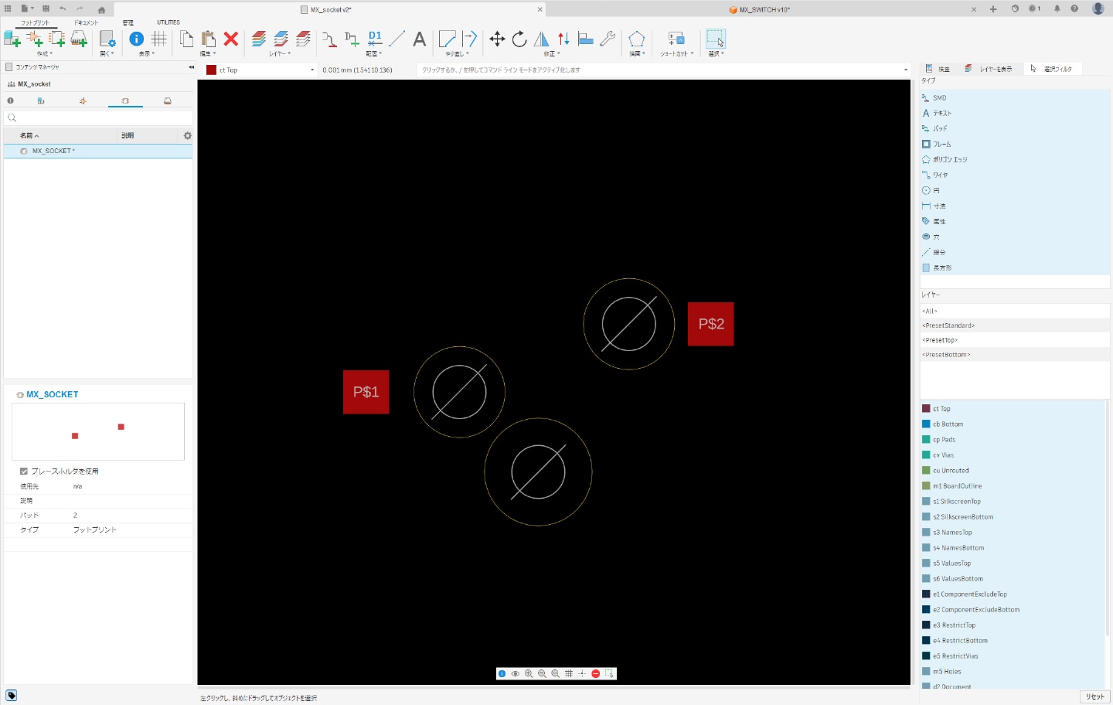Image resolution: width=1113 pixels, height=705 pixels.
Task: Click the Polygon tool icon
Action: (x=636, y=39)
